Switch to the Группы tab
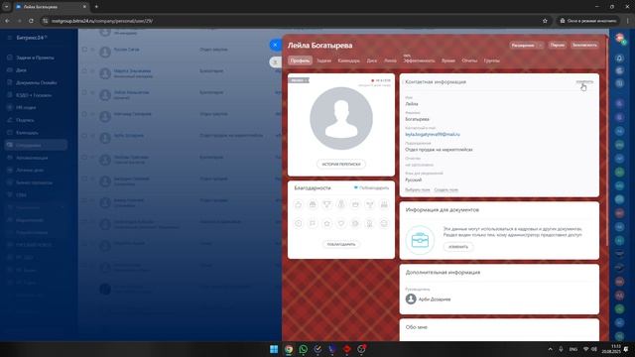The width and height of the screenshot is (635, 357). [x=492, y=60]
